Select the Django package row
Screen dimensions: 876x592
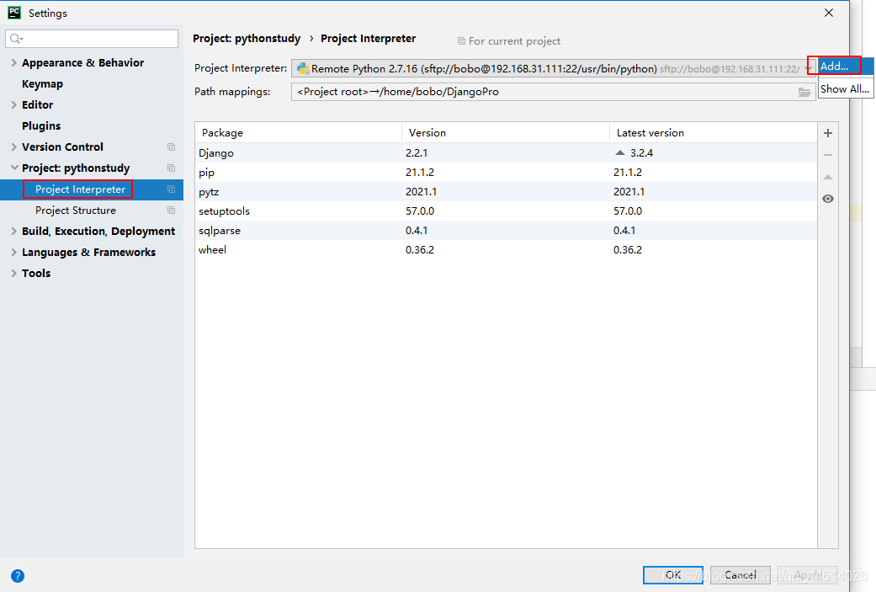click(506, 152)
